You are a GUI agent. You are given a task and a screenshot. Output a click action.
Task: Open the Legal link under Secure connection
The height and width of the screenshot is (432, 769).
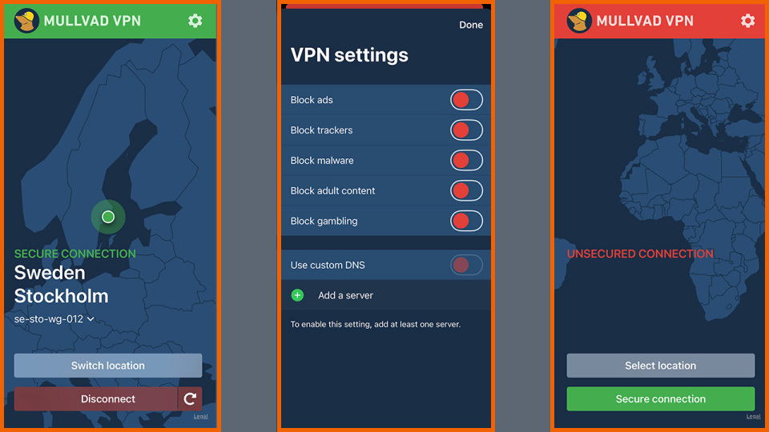[x=753, y=416]
